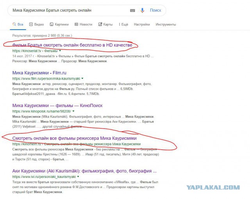
Task: Expand dropdown arrow next to kinopoisk.ru URL
Action: [x=73, y=111]
